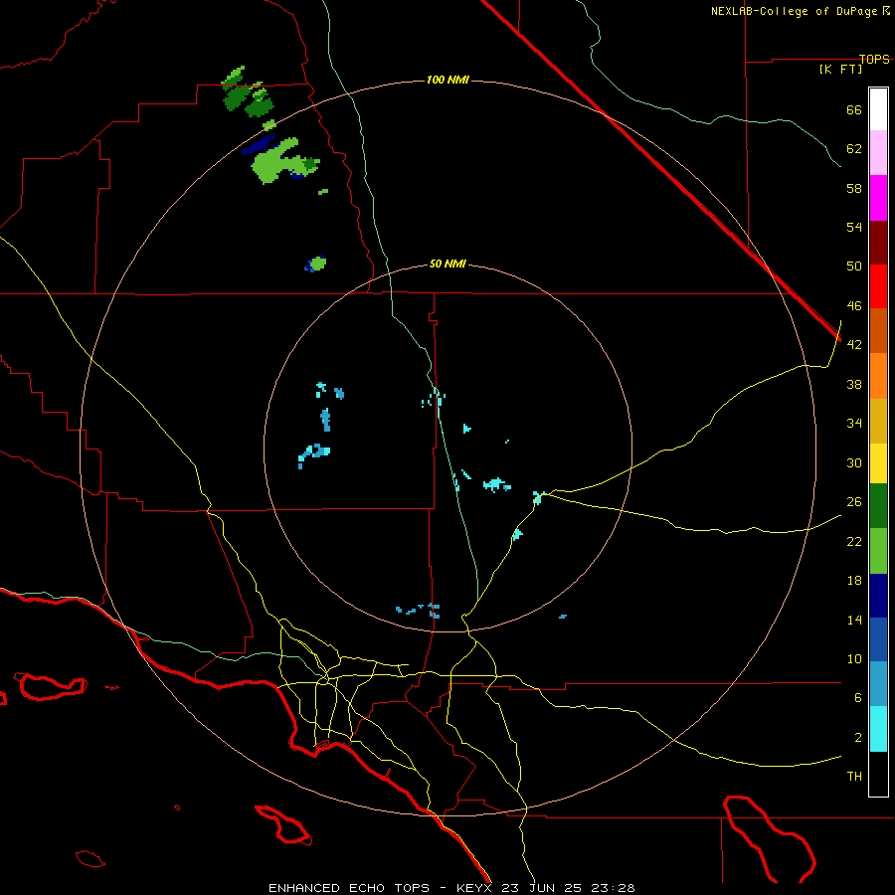Click the 54 legend value

(x=854, y=227)
